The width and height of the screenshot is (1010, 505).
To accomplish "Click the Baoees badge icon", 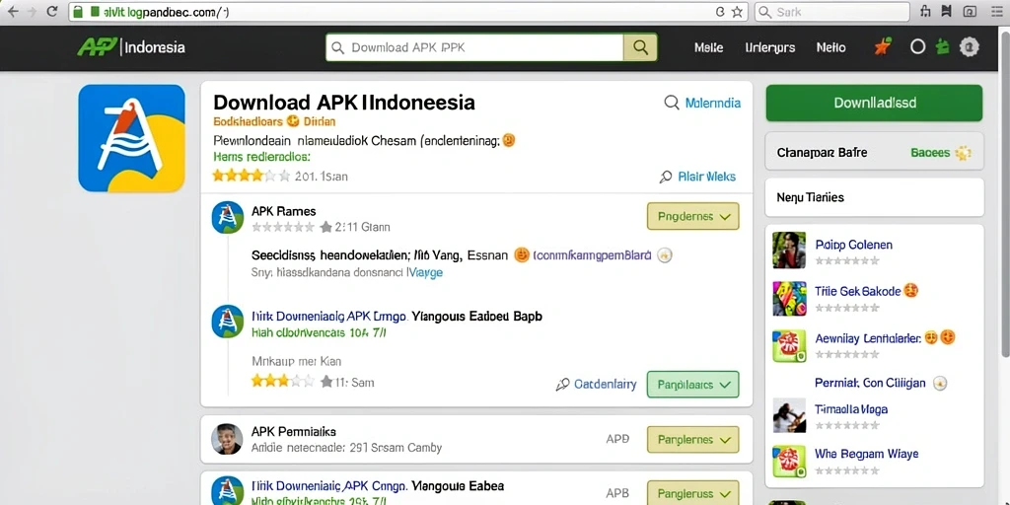I will (x=963, y=153).
